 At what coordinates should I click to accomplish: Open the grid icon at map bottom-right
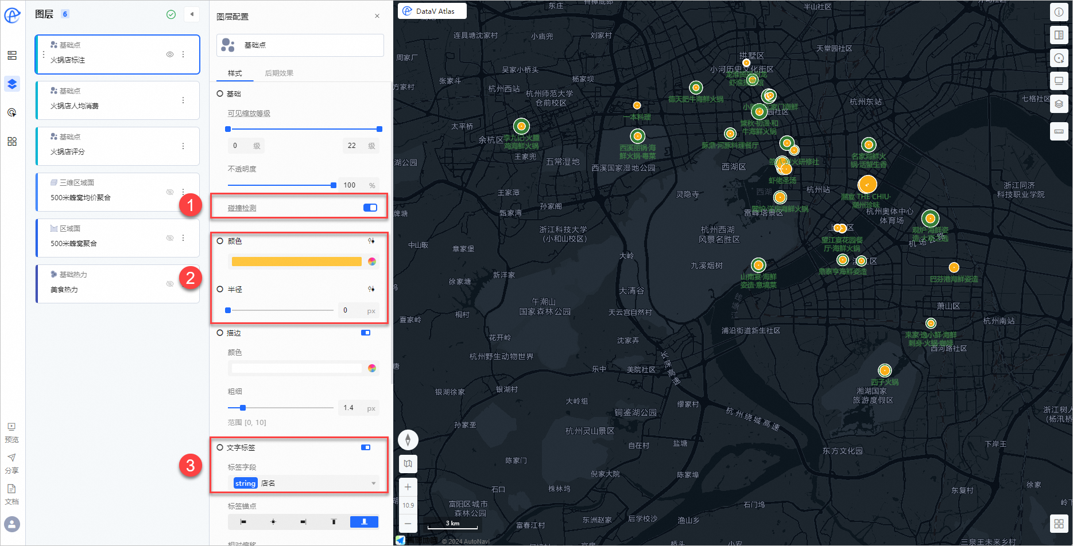[x=1059, y=524]
